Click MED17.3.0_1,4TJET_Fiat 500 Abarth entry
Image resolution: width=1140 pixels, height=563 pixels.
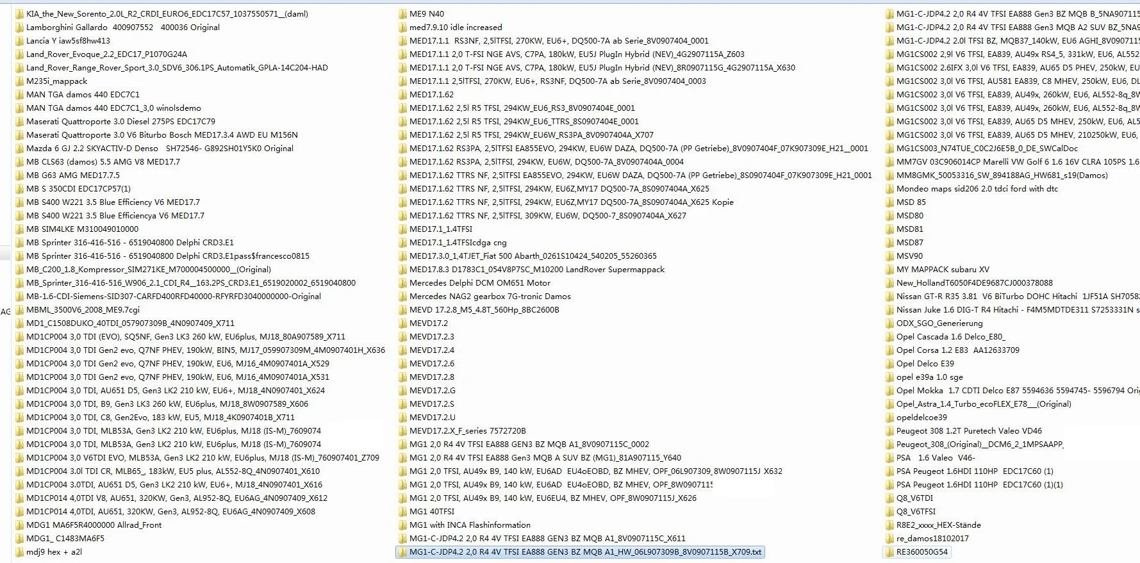(x=533, y=256)
